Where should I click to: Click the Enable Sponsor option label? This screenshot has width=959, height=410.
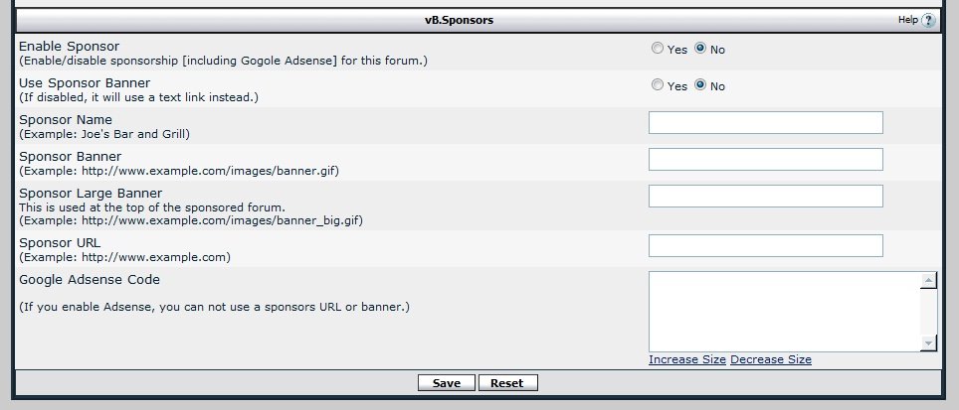point(69,47)
